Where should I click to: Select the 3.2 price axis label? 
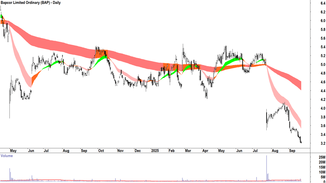coord(323,143)
